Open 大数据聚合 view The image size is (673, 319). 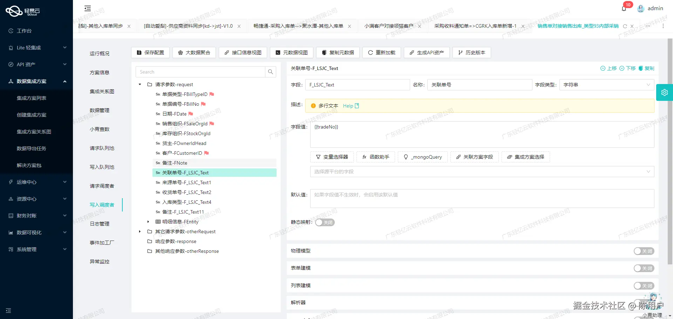click(x=194, y=53)
